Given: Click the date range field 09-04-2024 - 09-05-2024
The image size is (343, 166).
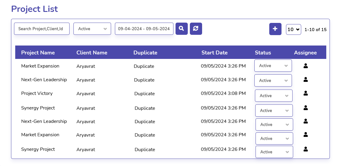Looking at the screenshot, I should [144, 29].
